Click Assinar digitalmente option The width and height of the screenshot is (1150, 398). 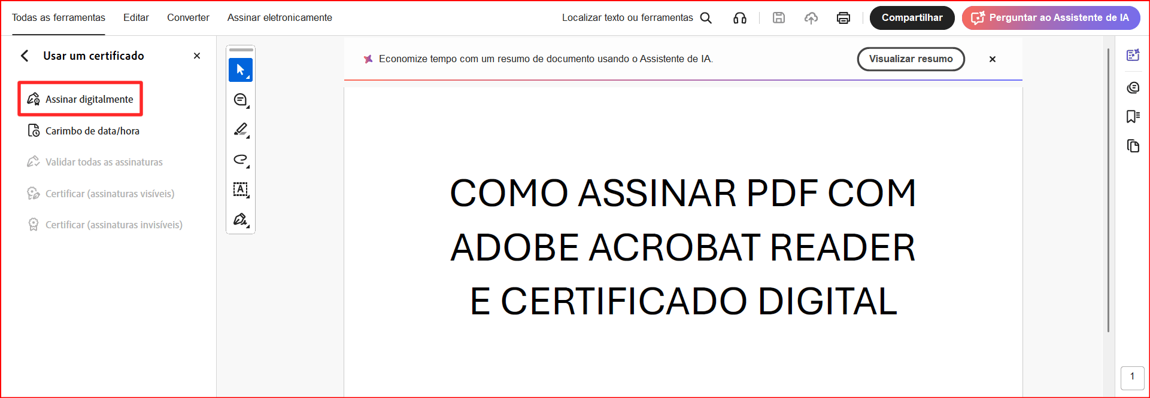click(x=80, y=99)
